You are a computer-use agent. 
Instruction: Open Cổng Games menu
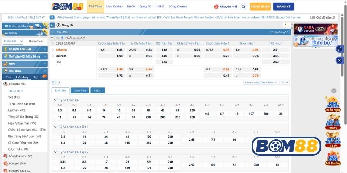click(178, 6)
